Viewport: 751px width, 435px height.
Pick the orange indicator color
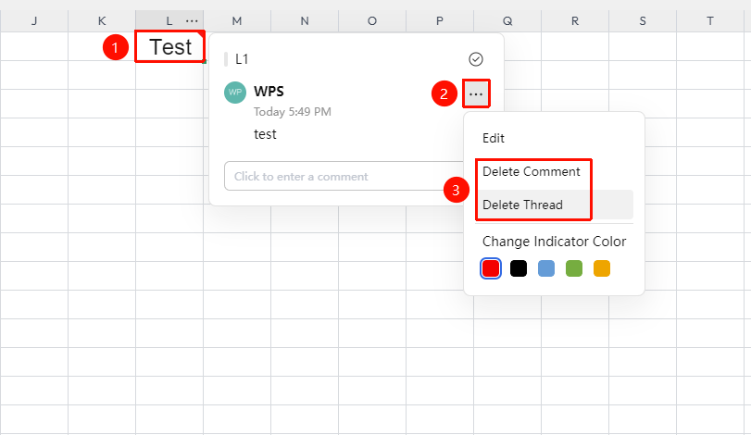(x=602, y=268)
